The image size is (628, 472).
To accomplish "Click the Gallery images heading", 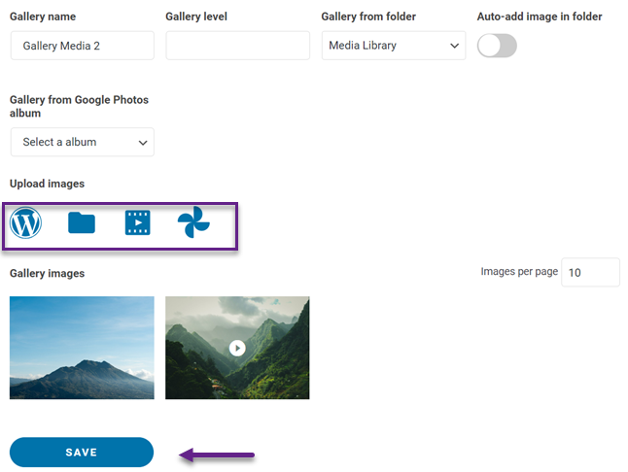I will [x=47, y=274].
